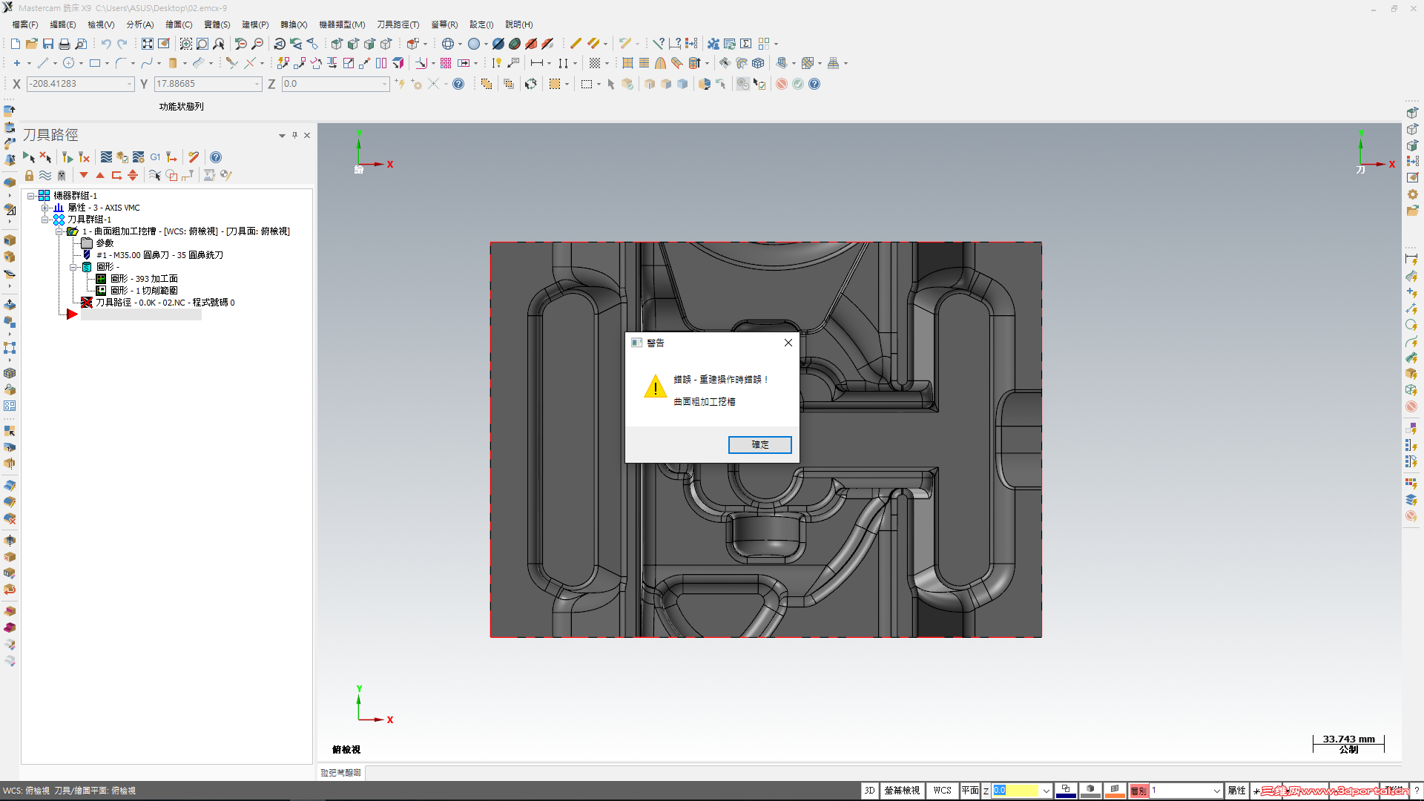This screenshot has width=1424, height=801.
Task: Click the toggle toolpath display wave icon
Action: (45, 176)
